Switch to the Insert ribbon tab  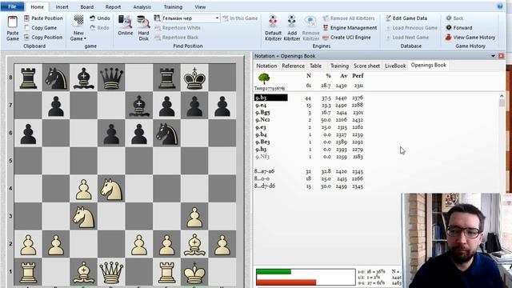(x=62, y=7)
